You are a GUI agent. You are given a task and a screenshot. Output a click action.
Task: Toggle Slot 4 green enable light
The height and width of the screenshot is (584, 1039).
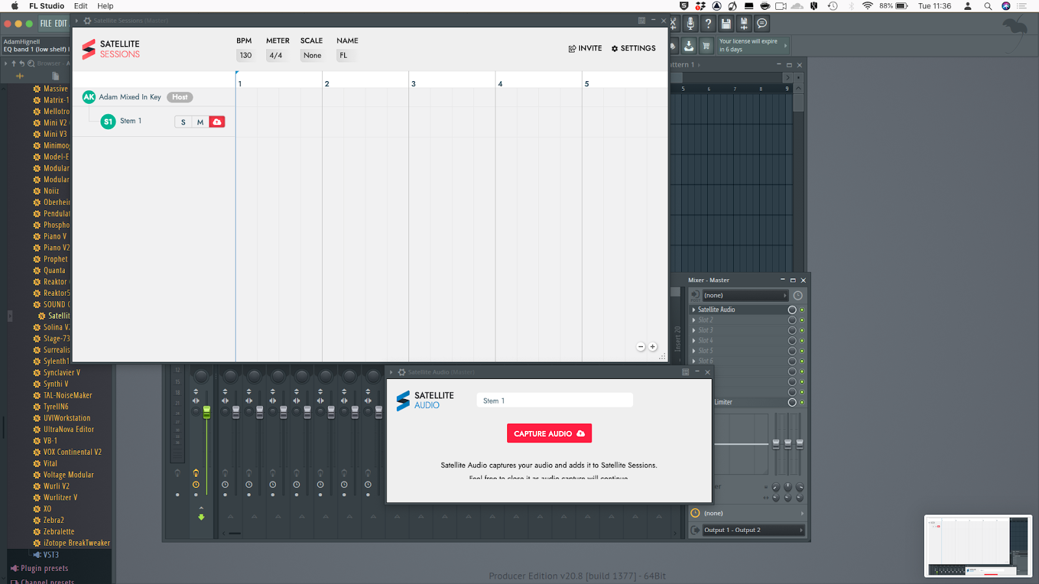[x=802, y=341]
